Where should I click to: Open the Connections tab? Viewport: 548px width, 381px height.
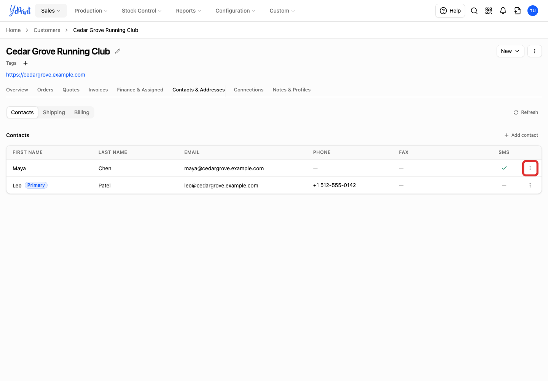click(x=249, y=90)
